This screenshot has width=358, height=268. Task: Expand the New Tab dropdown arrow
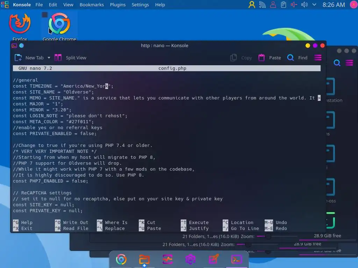coord(49,58)
